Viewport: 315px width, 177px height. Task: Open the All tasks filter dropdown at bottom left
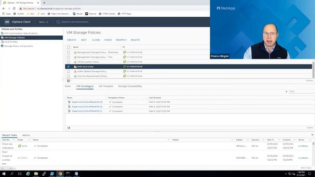click(6, 168)
